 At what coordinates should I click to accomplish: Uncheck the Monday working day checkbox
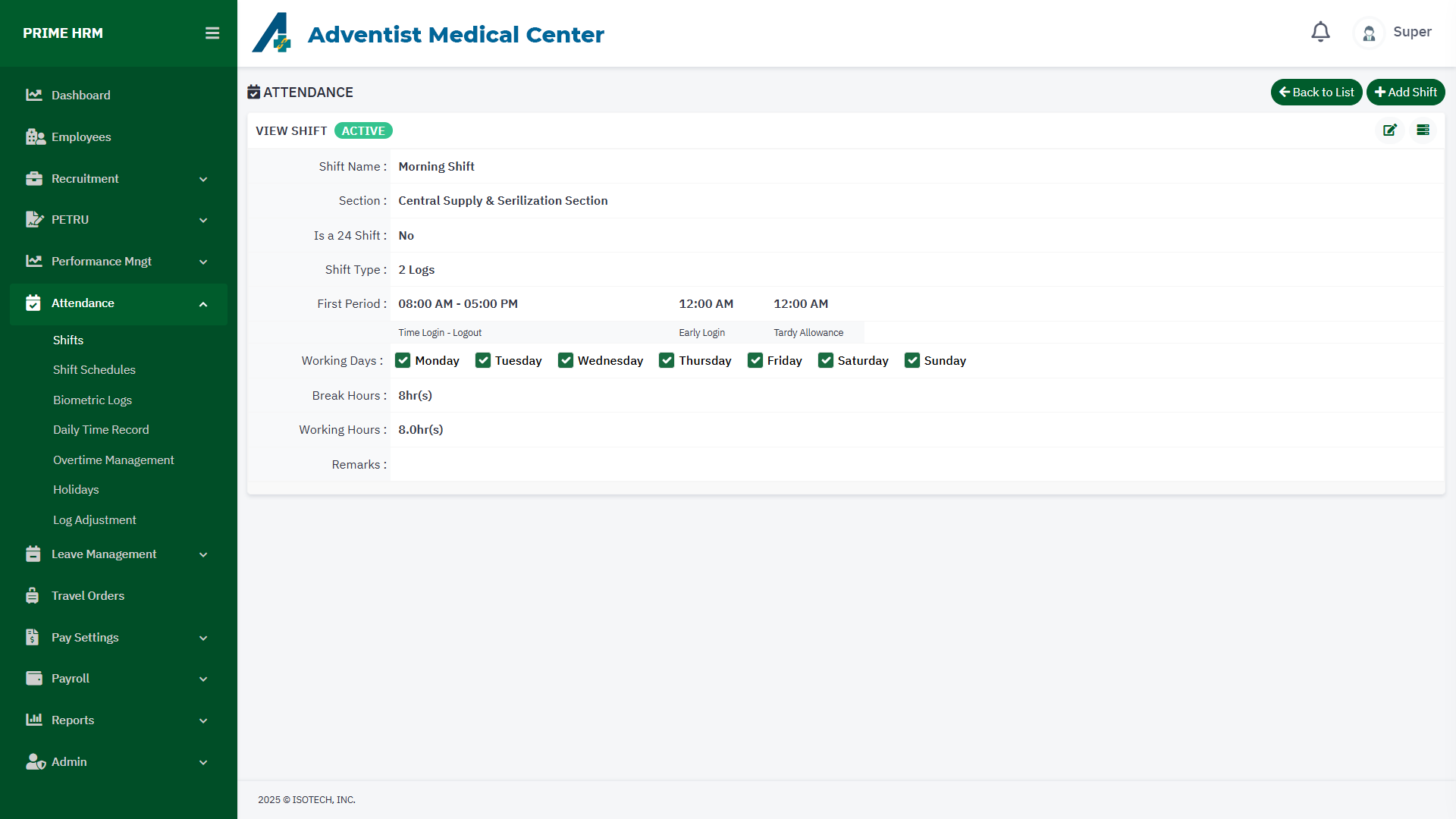coord(403,361)
